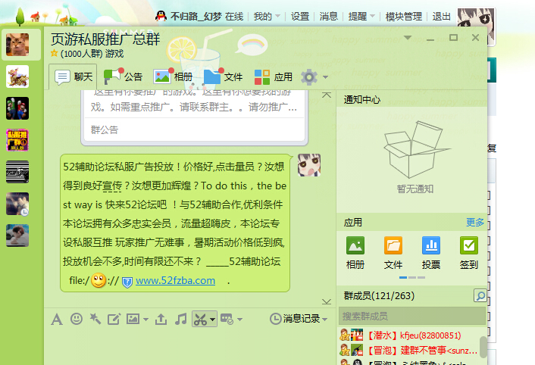This screenshot has width=535, height=365.
Task: Click the file upload arrow icon
Action: click(161, 320)
